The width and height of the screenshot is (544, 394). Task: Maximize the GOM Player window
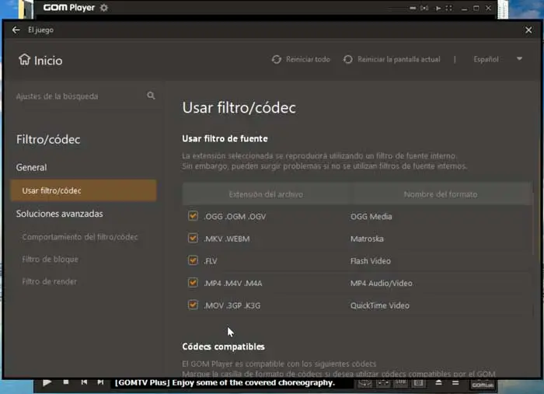[476, 8]
